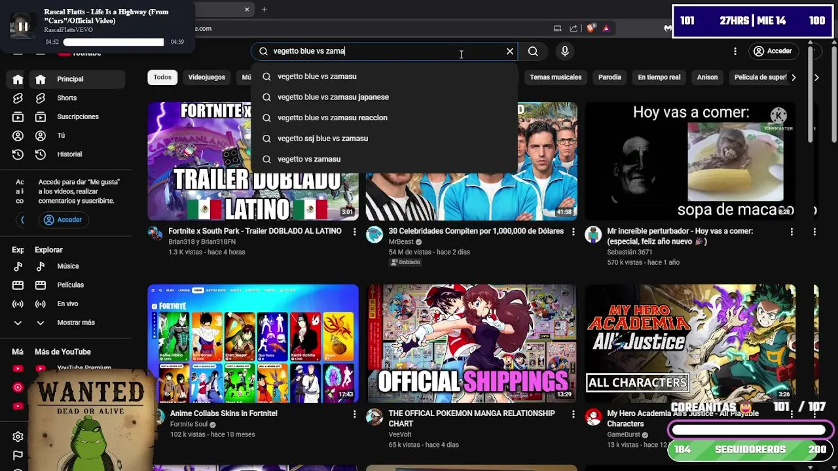Open MrBeast channel name link
The height and width of the screenshot is (471, 838).
(401, 241)
